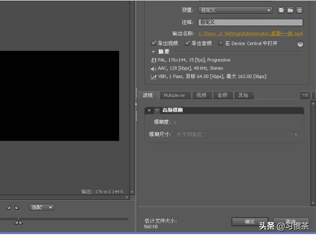Viewport: 316px width, 237px height.
Task: Click the 注释 comment input field
Action: pos(250,22)
